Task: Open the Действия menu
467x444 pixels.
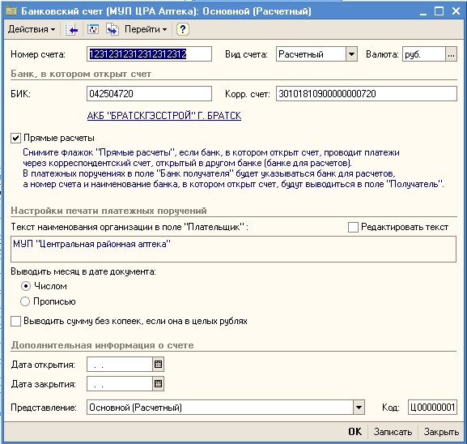Action: (32, 29)
